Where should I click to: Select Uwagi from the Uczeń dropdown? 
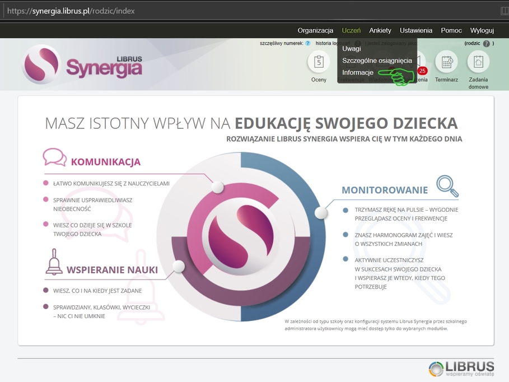click(352, 49)
